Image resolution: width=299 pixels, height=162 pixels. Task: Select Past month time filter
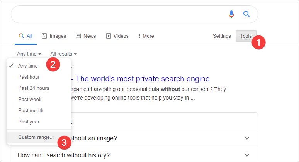coord(31,110)
